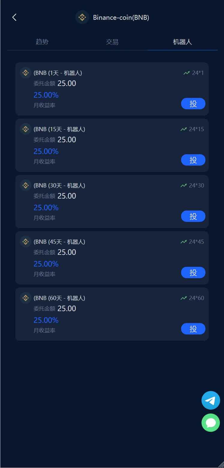The image size is (224, 468).
Task: Open the green chat support bubble
Action: pyautogui.click(x=211, y=422)
